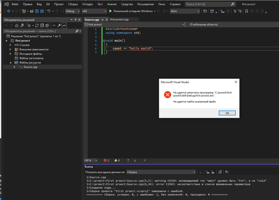Image resolution: width=279 pixels, height=200 pixels.
Task: Click the collapse all icon in Solution Explorer
Action: 42,26
